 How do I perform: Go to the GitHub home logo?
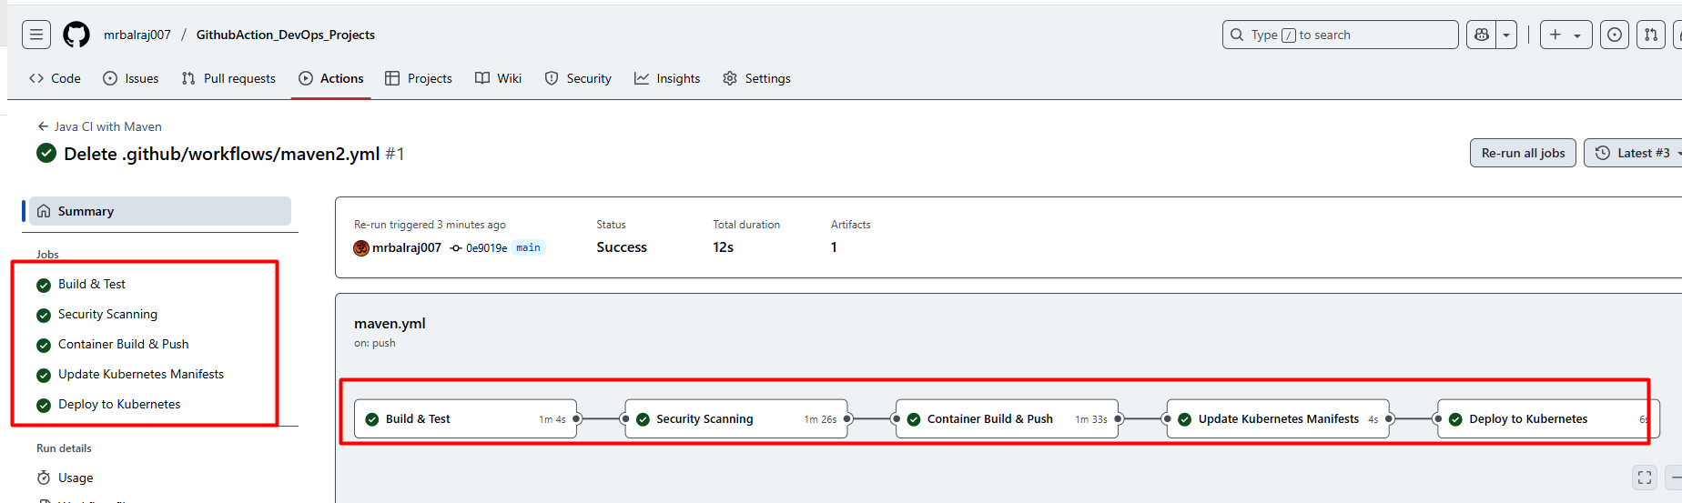(x=76, y=35)
